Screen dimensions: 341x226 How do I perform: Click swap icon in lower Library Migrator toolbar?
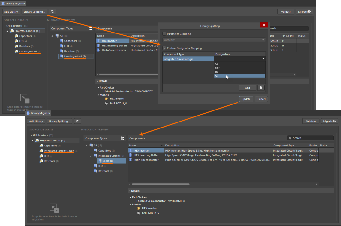click(x=77, y=121)
